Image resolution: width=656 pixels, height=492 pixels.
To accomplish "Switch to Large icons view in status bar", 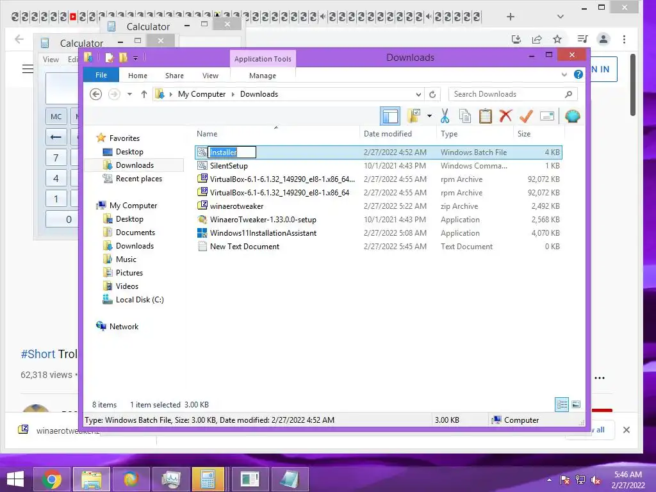I will (576, 404).
